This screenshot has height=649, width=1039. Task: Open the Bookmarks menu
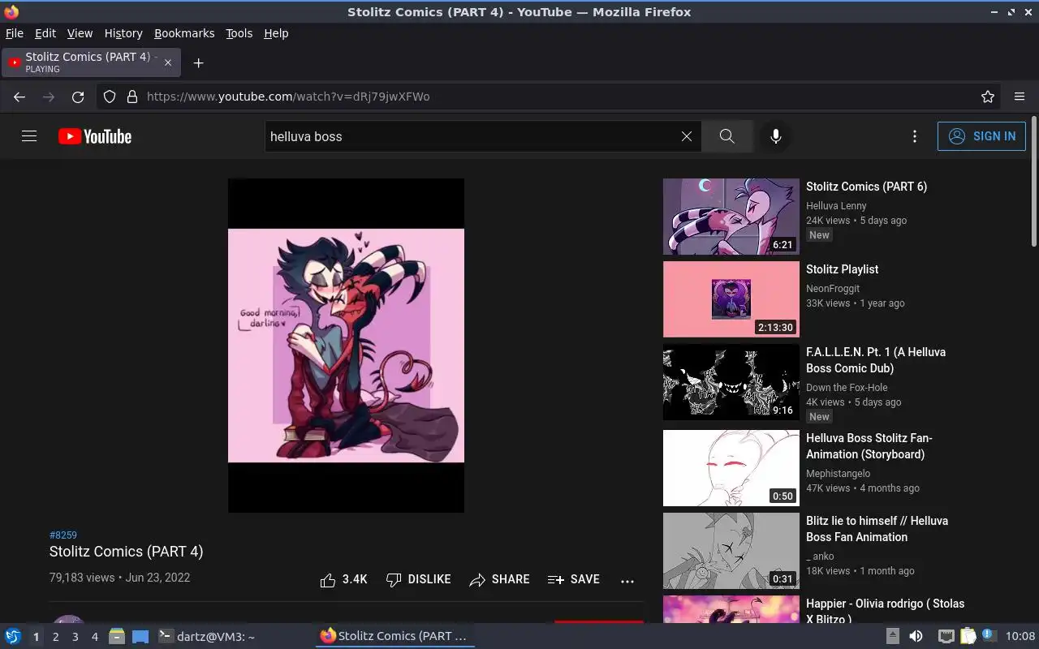point(184,33)
